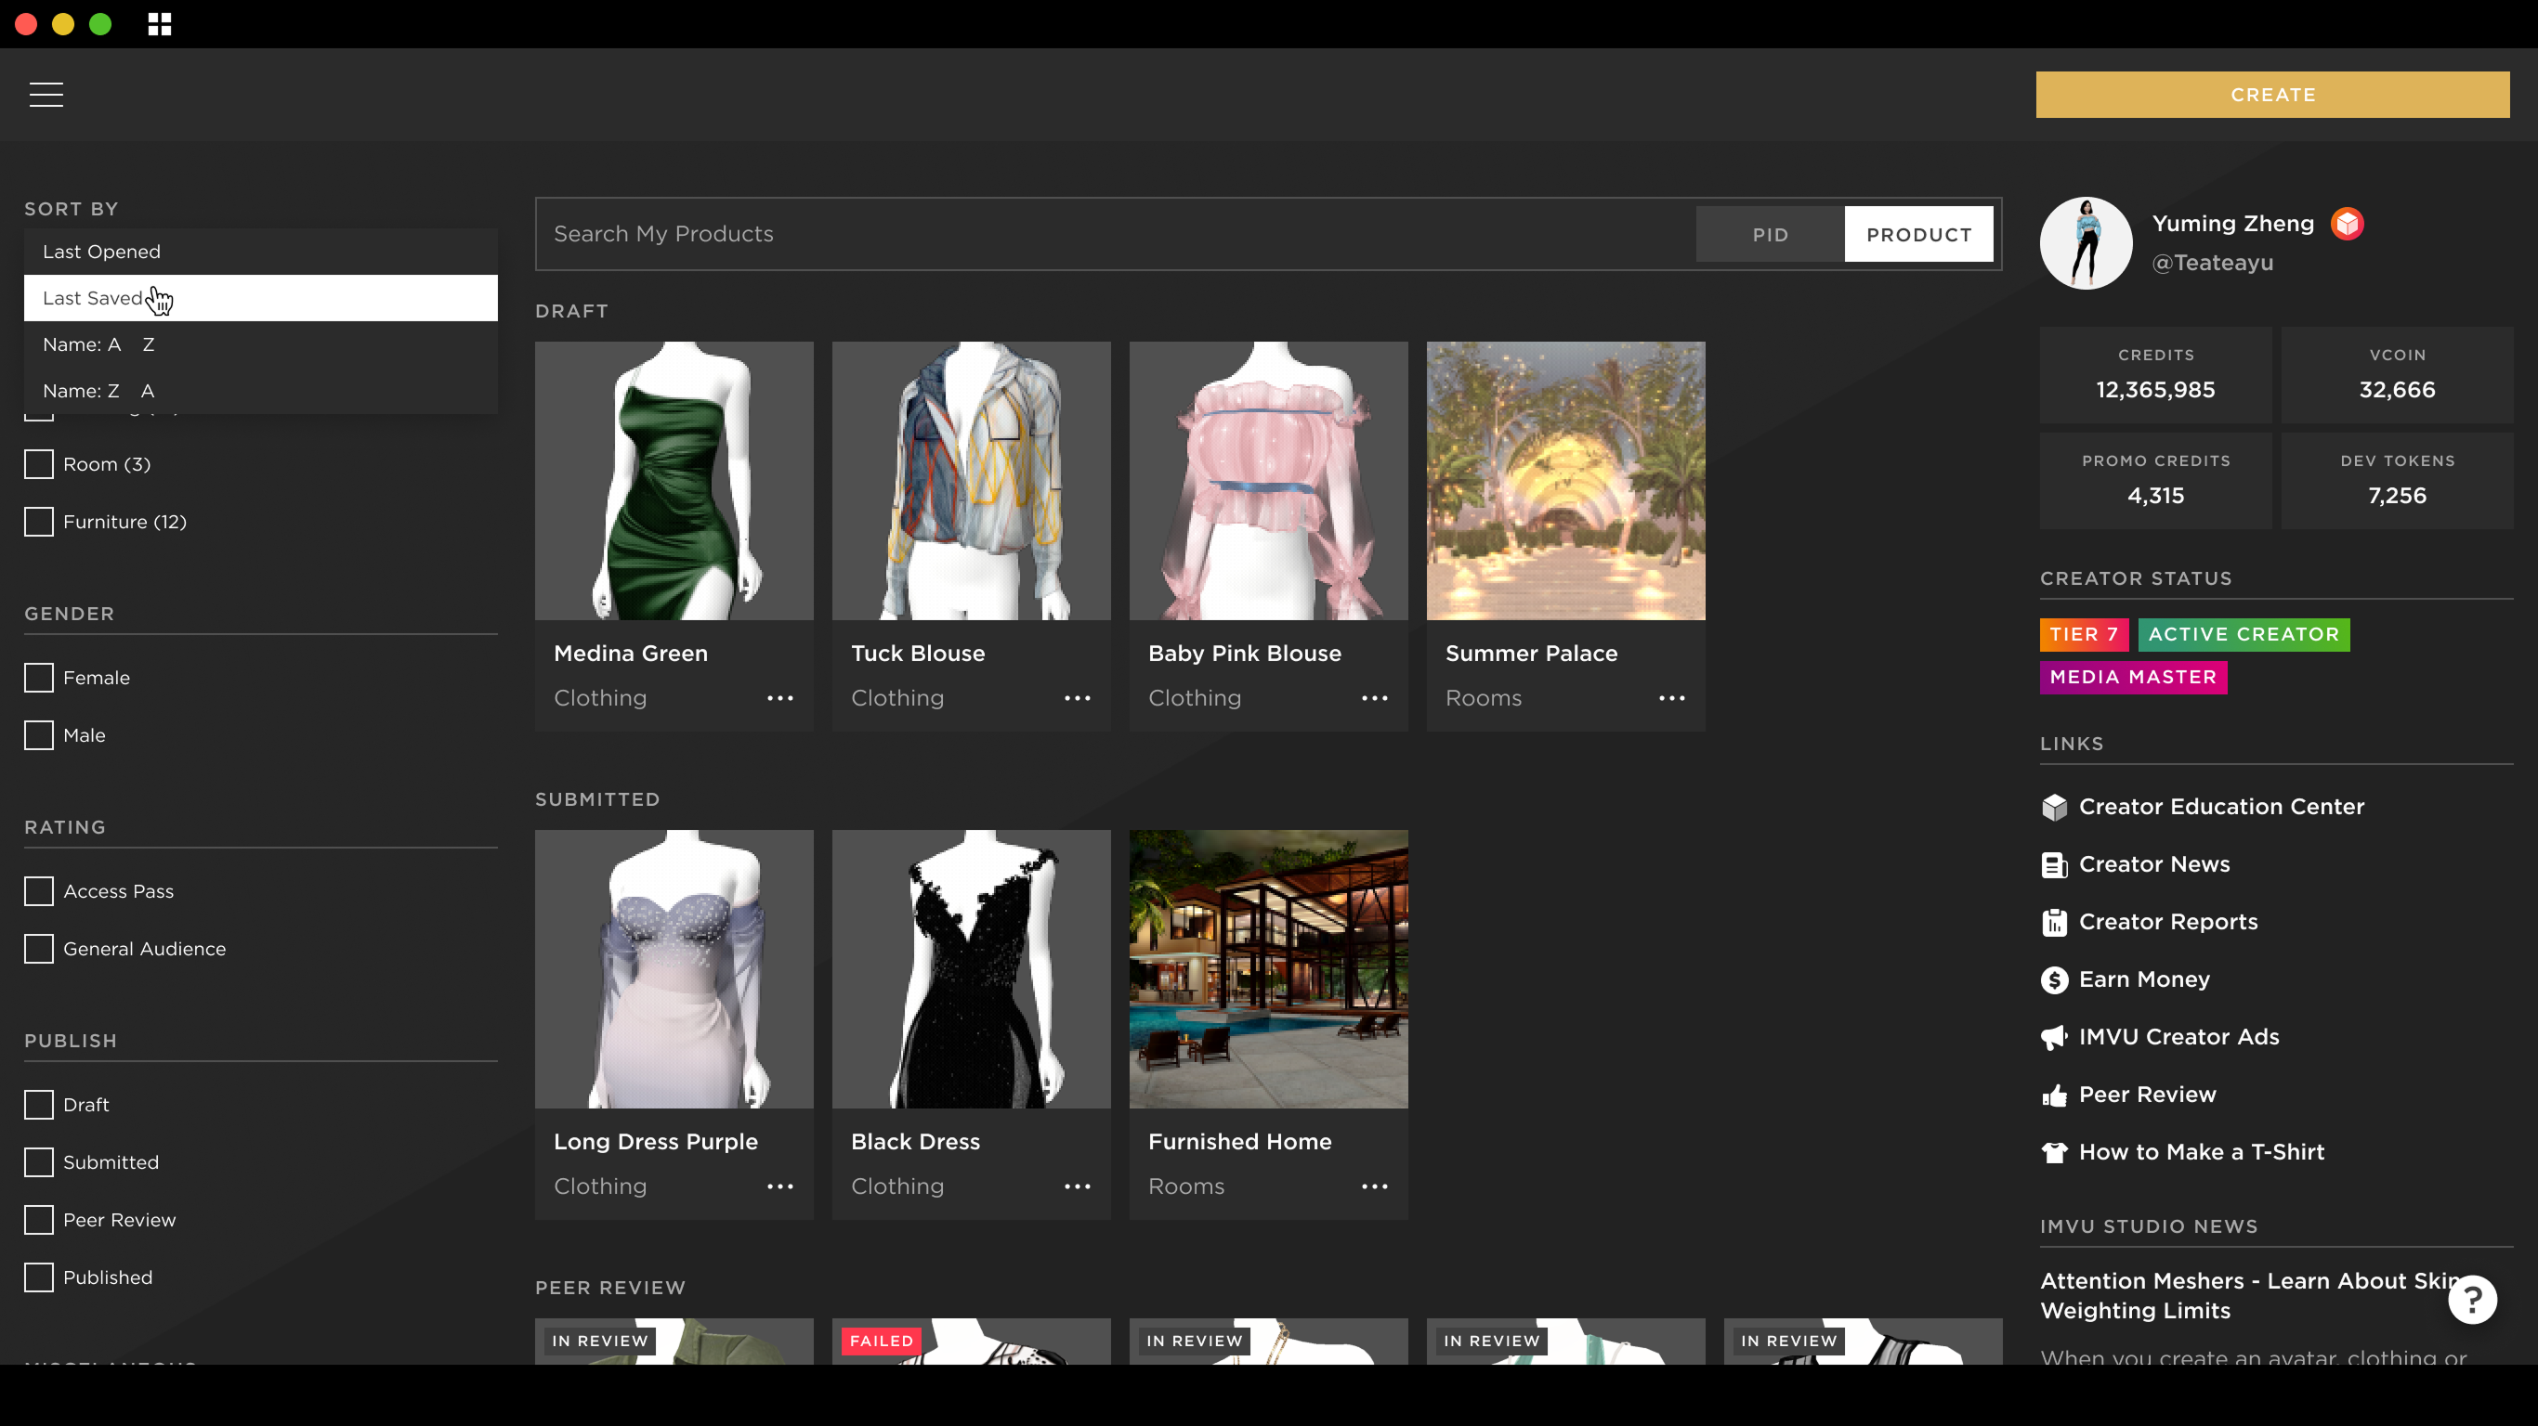Screen dimensions: 2538x1426
Task: Click the creator badge beside Yuming Zheng
Action: coord(2347,224)
